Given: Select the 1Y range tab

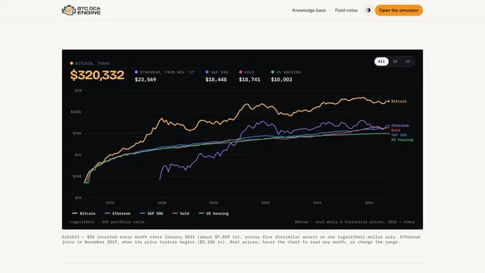Looking at the screenshot, I should 408,61.
